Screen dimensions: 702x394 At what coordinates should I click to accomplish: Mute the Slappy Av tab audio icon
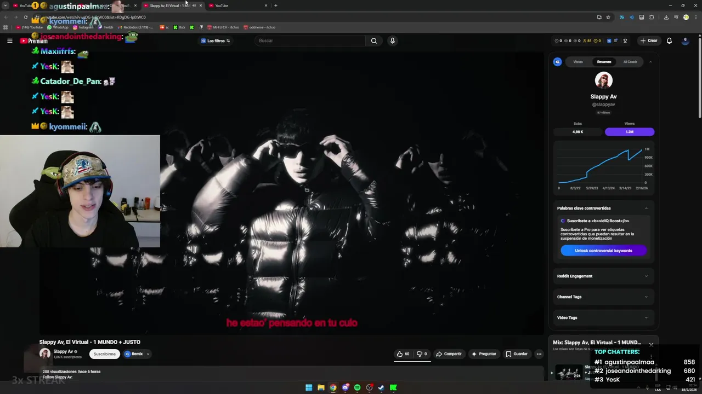(x=194, y=5)
